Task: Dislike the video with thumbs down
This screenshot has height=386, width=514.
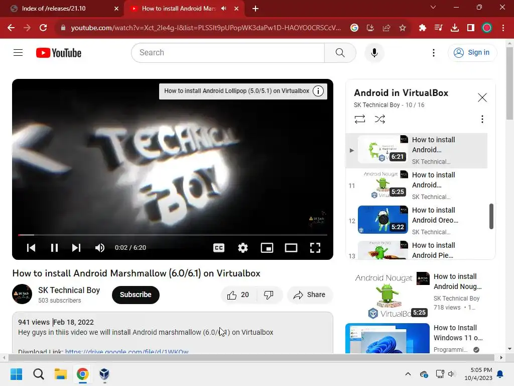Action: pyautogui.click(x=269, y=295)
